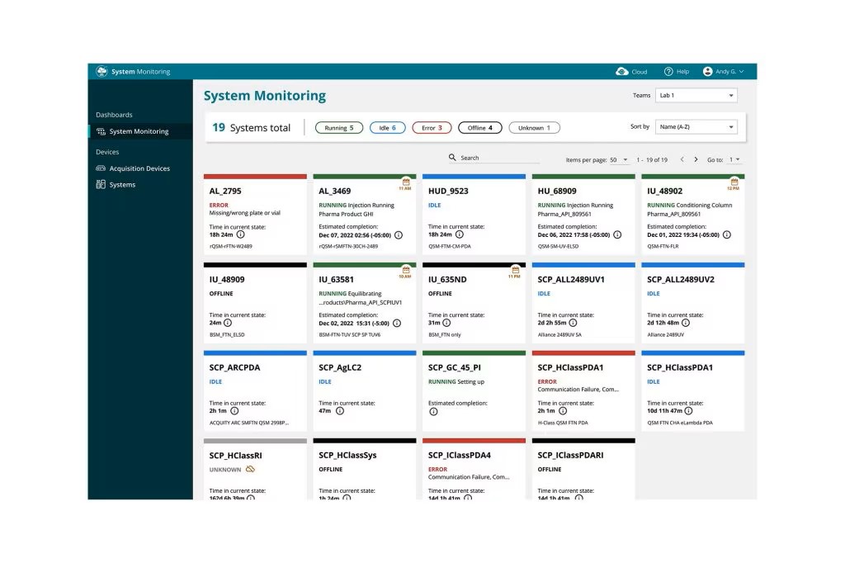Click calendar icon on IU_63581 card
The width and height of the screenshot is (845, 563).
tap(406, 270)
